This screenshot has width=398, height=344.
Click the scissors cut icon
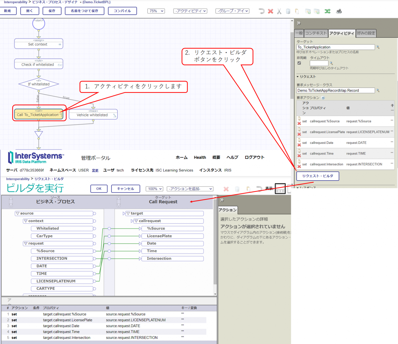pos(279,11)
